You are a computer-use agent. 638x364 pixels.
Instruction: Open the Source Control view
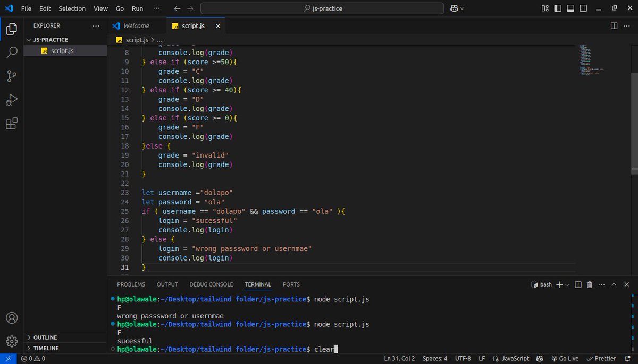point(12,76)
